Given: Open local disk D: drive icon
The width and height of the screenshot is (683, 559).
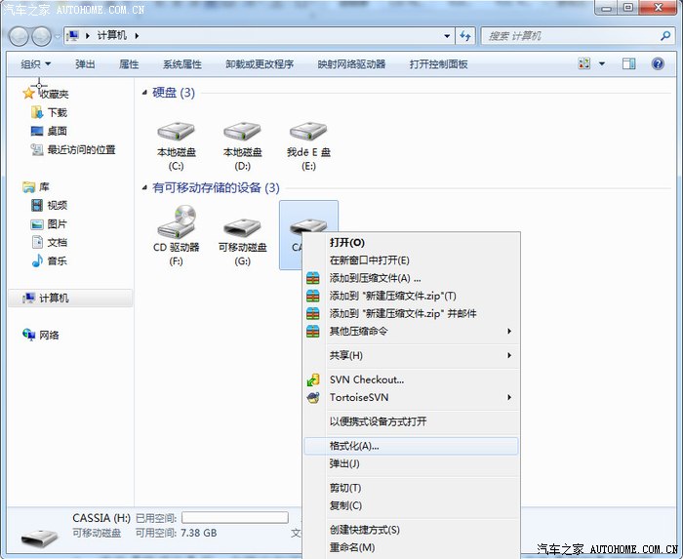Looking at the screenshot, I should click(242, 134).
